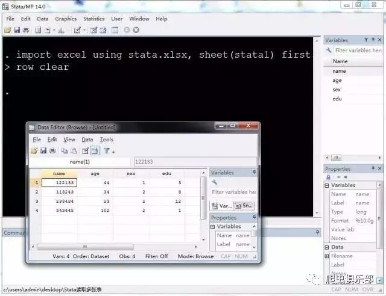Expand Filename row in main Properties panel
The width and height of the screenshot is (386, 296).
(327, 256)
